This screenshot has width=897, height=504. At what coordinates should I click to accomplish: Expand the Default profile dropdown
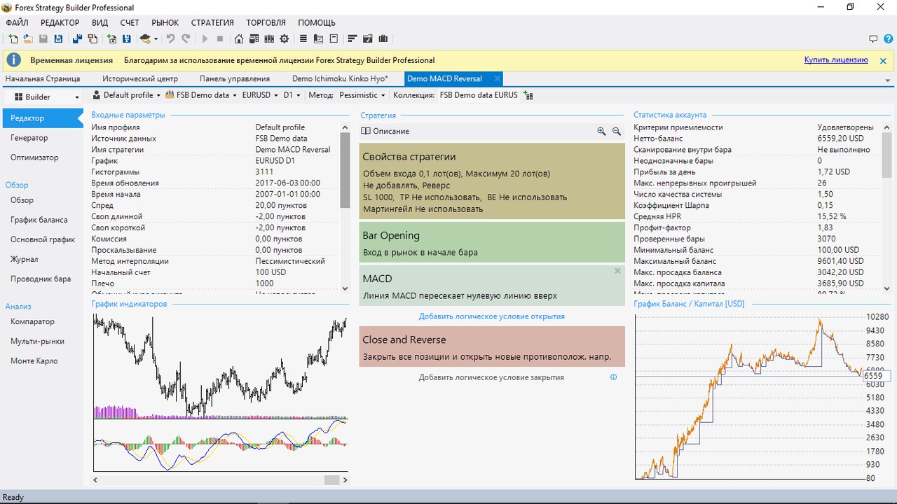[127, 95]
